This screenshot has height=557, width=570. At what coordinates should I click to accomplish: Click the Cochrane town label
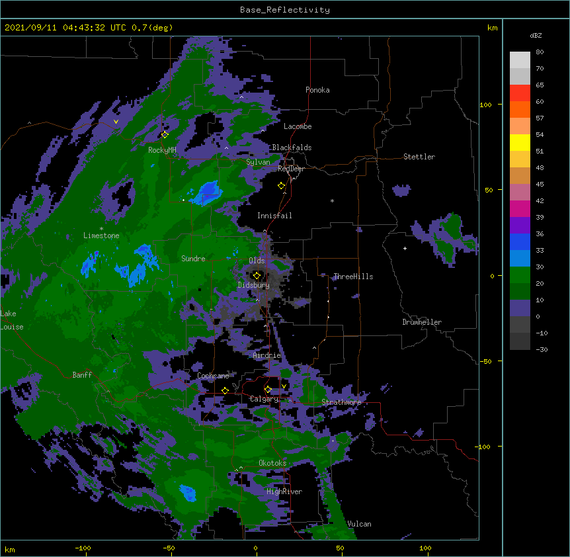click(213, 376)
